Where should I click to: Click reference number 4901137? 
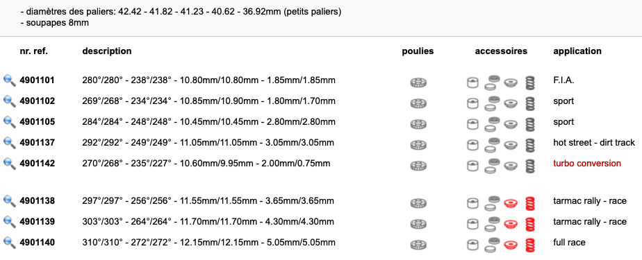(x=38, y=143)
